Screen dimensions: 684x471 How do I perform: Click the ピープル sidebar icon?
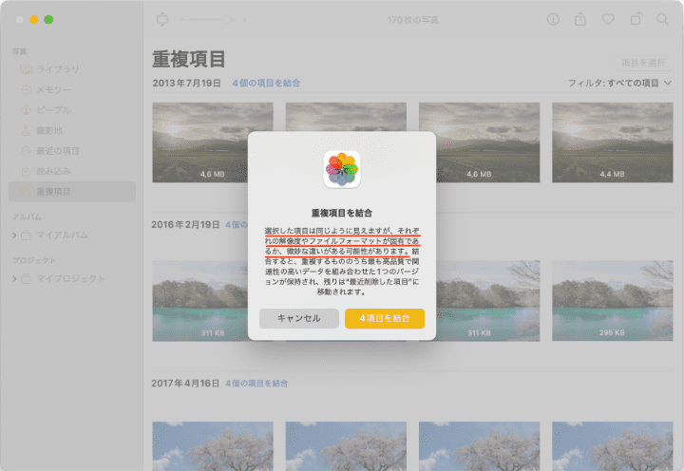click(27, 110)
